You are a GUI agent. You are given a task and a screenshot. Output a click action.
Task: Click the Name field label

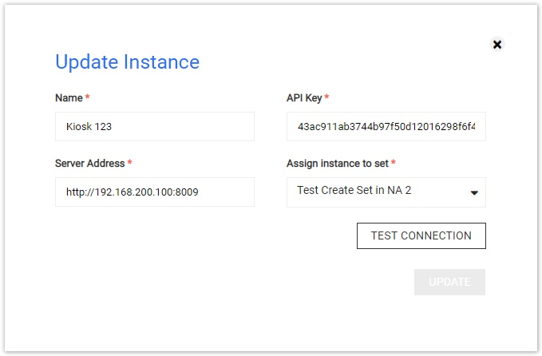[x=69, y=98]
